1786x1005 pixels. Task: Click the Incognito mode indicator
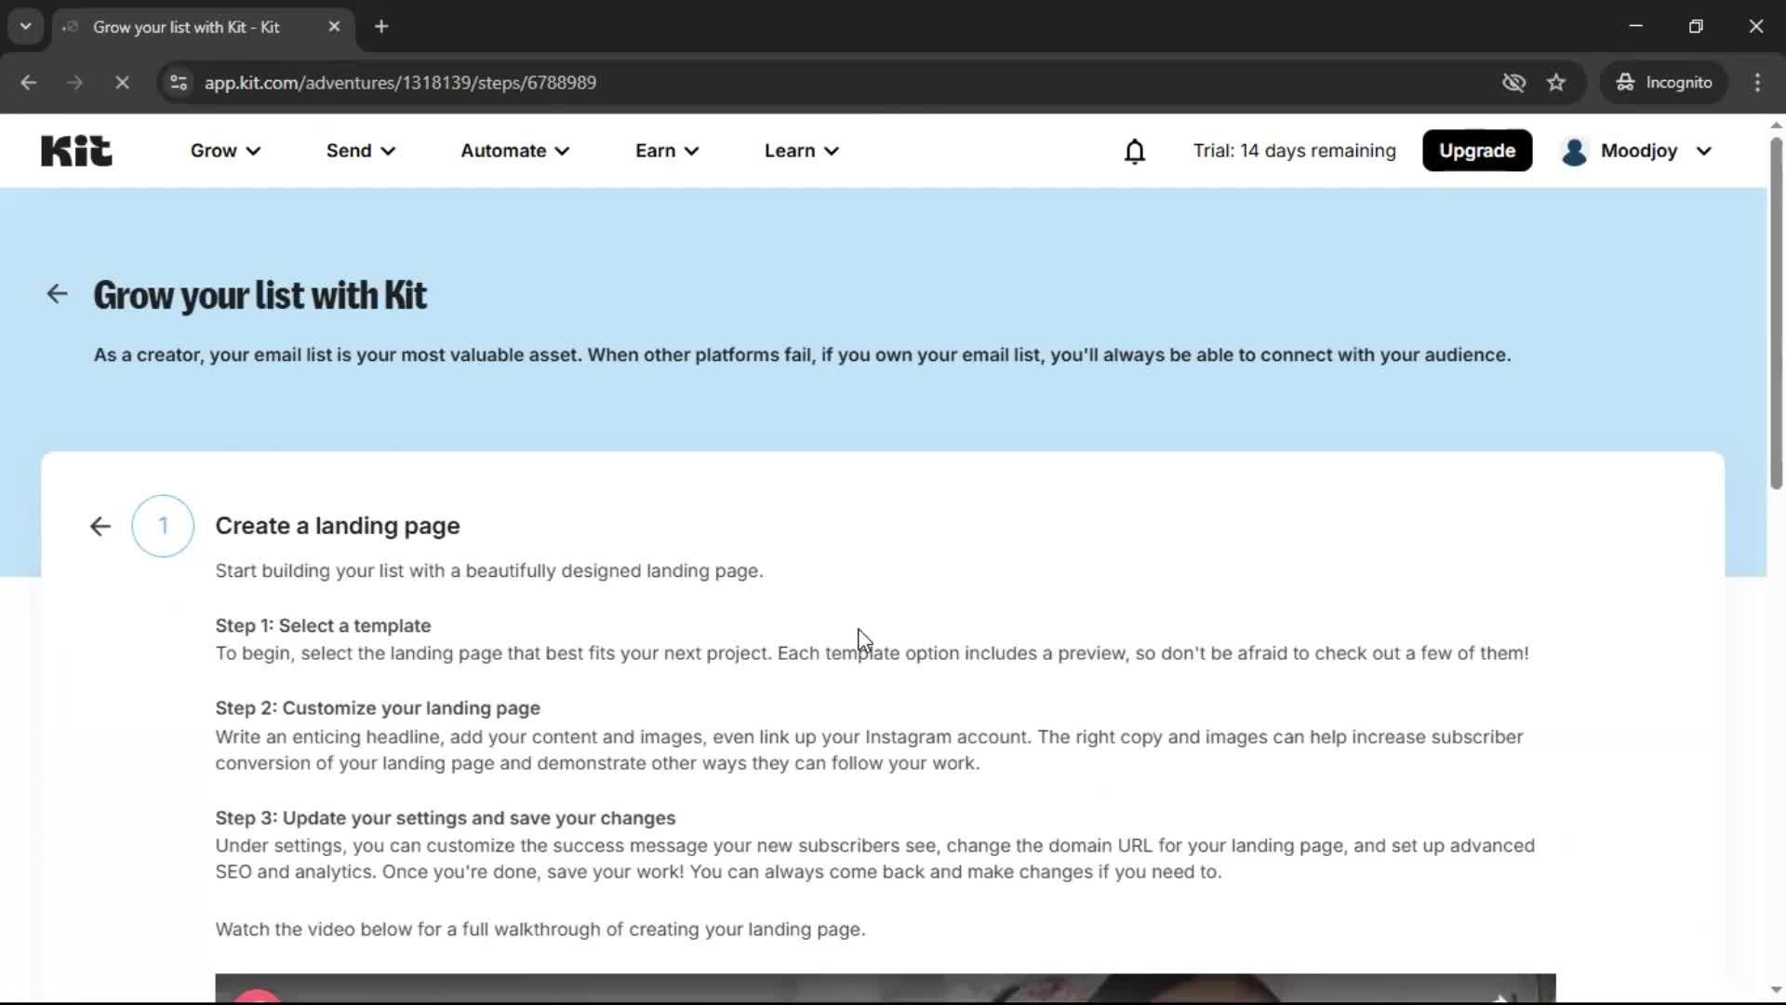point(1664,82)
